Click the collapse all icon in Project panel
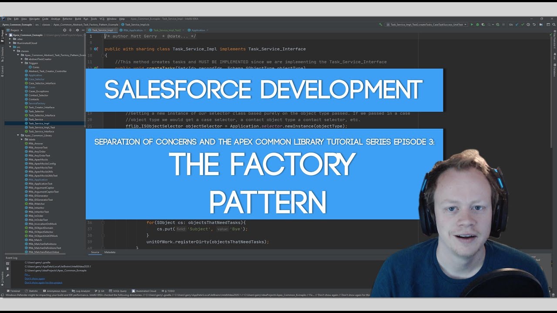557x313 pixels. point(70,30)
